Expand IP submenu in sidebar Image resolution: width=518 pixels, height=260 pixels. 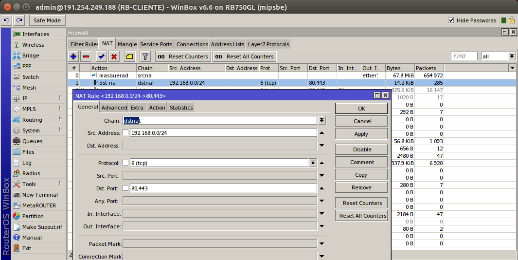pyautogui.click(x=61, y=98)
